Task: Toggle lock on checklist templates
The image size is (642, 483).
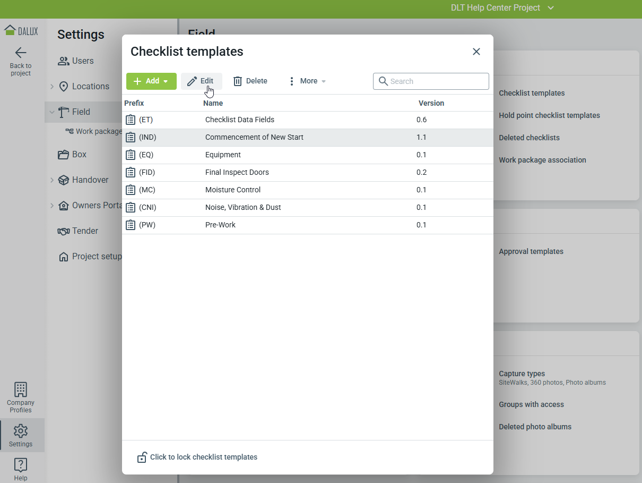Action: click(142, 457)
